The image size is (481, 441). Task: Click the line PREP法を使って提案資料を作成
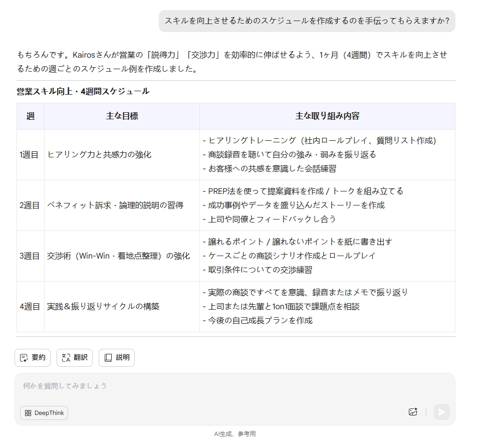[303, 191]
